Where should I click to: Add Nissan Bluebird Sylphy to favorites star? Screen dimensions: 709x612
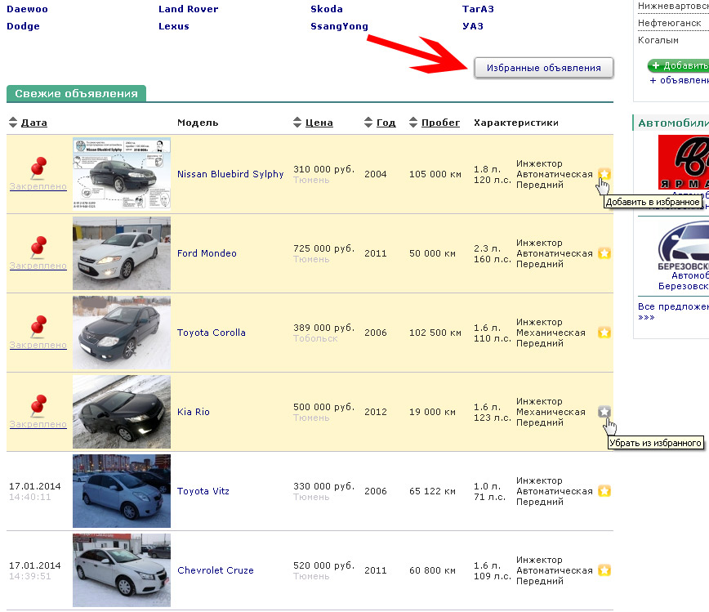(x=604, y=174)
